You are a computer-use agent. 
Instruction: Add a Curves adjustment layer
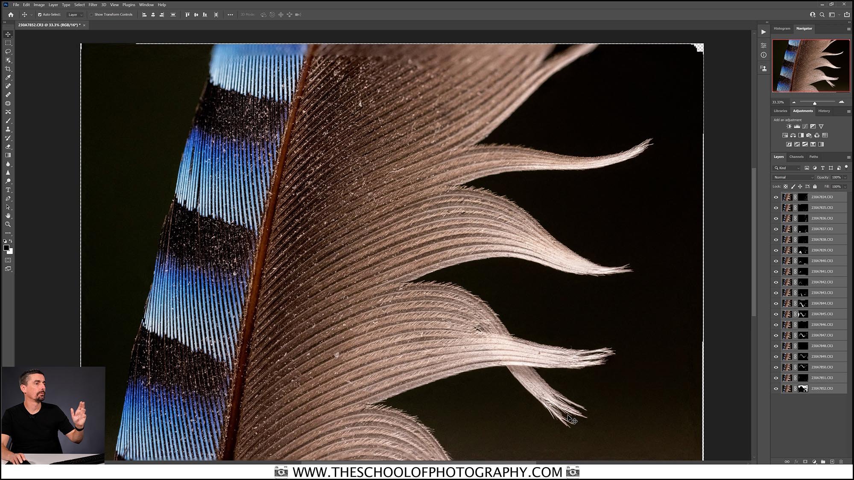pos(805,126)
